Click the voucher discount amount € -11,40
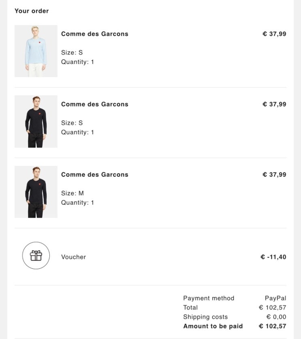301x339 pixels. pos(273,257)
